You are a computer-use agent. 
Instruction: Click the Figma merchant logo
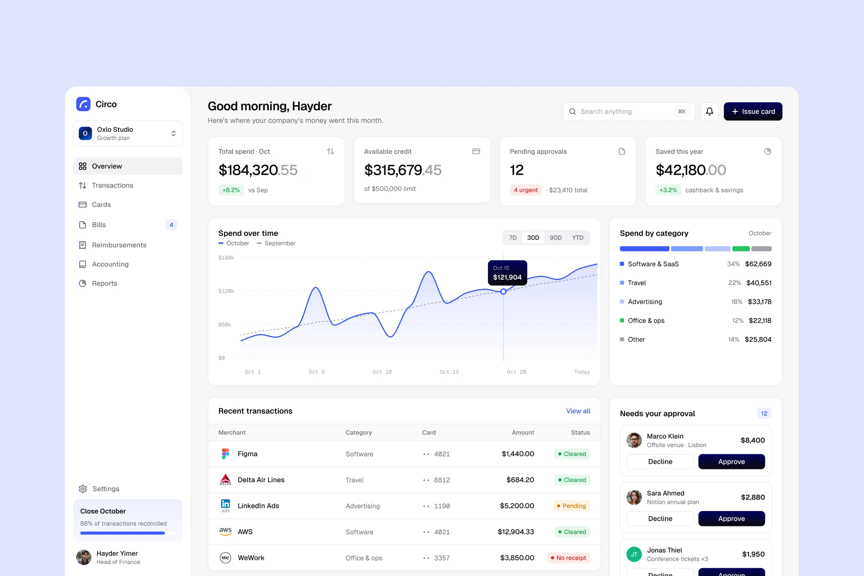click(225, 454)
